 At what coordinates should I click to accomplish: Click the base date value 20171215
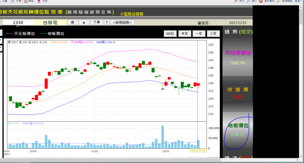(238, 23)
